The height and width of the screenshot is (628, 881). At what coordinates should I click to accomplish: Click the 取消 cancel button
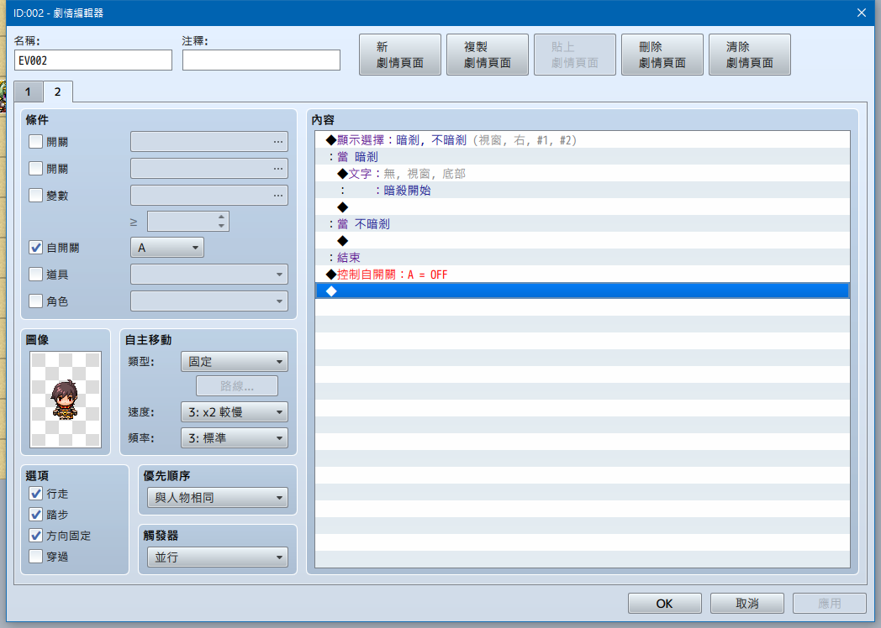pos(747,604)
